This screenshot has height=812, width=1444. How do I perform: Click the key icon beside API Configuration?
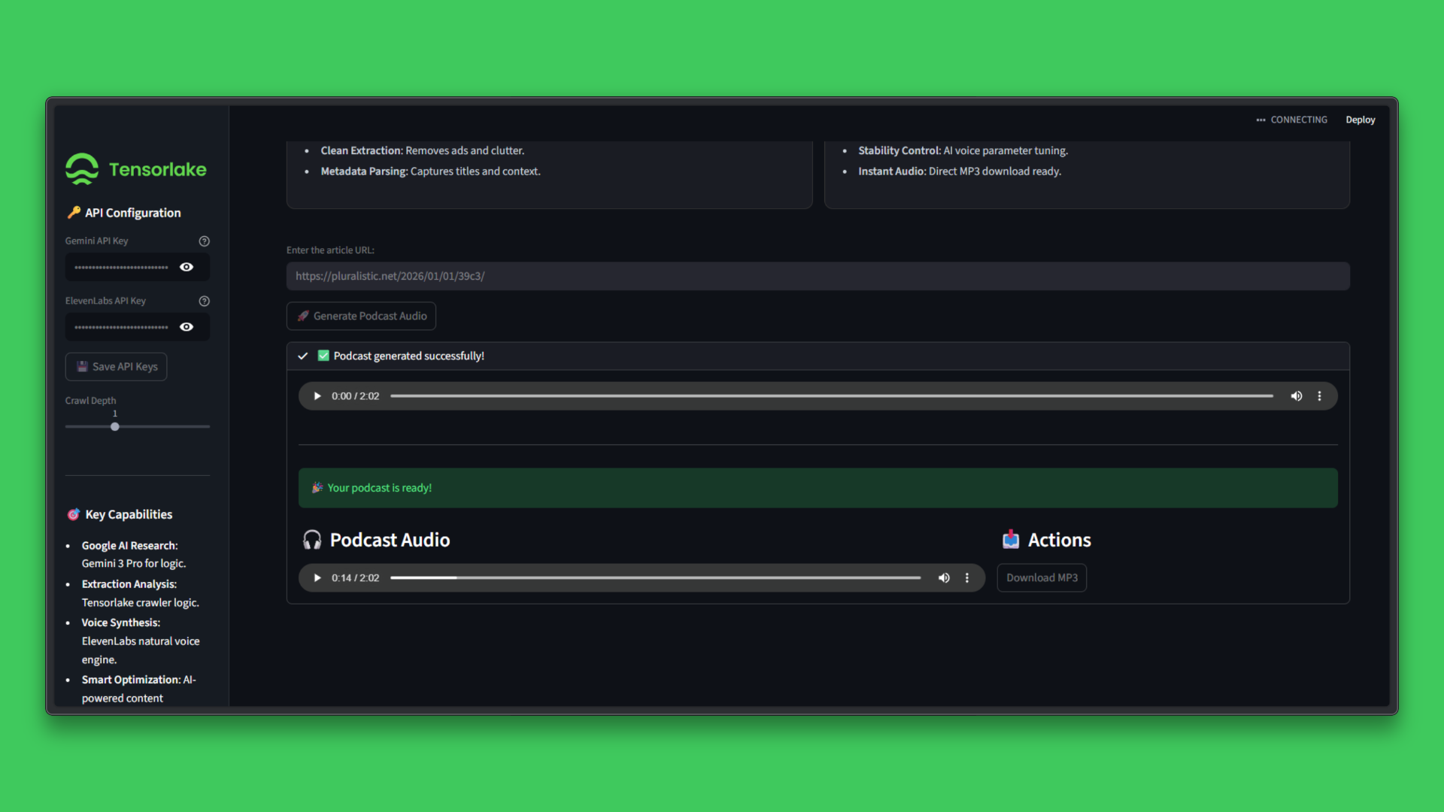tap(73, 213)
